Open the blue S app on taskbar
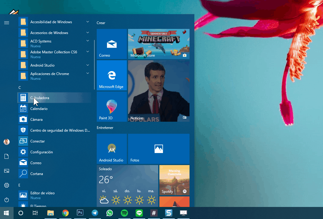 click(169, 213)
